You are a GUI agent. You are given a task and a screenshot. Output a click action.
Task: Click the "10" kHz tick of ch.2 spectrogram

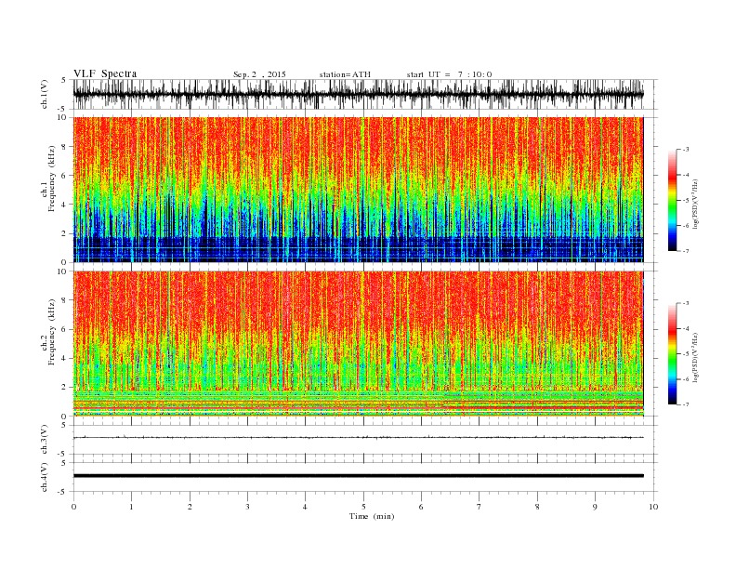[62, 271]
